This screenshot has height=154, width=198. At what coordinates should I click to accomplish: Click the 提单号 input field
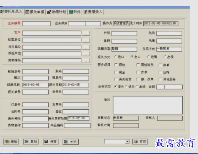coord(76,78)
